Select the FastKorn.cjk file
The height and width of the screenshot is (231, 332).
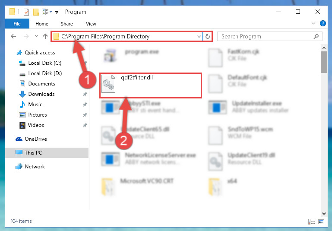[234, 57]
